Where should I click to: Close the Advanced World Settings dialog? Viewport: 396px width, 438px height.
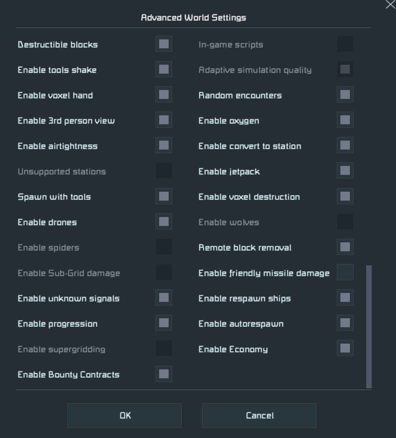pyautogui.click(x=390, y=5)
